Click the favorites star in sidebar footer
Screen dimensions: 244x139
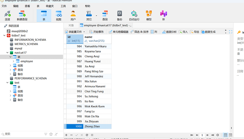[51, 134]
